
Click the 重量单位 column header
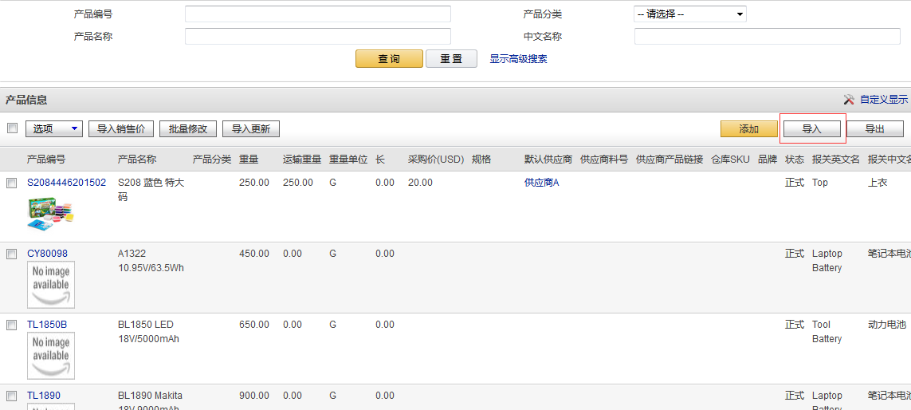tap(348, 160)
